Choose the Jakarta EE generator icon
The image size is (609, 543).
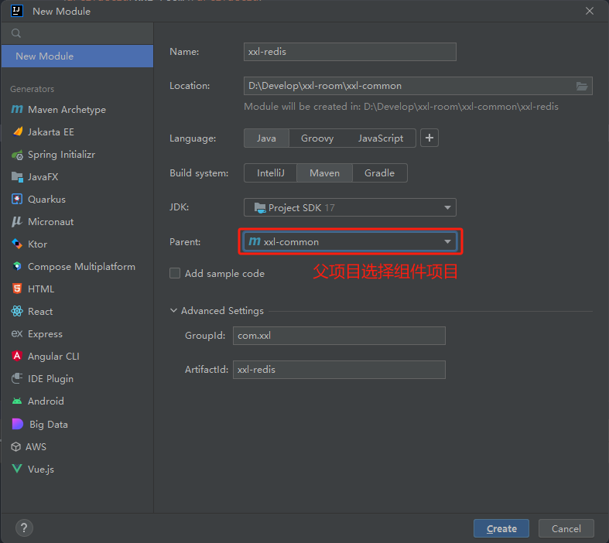point(17,132)
